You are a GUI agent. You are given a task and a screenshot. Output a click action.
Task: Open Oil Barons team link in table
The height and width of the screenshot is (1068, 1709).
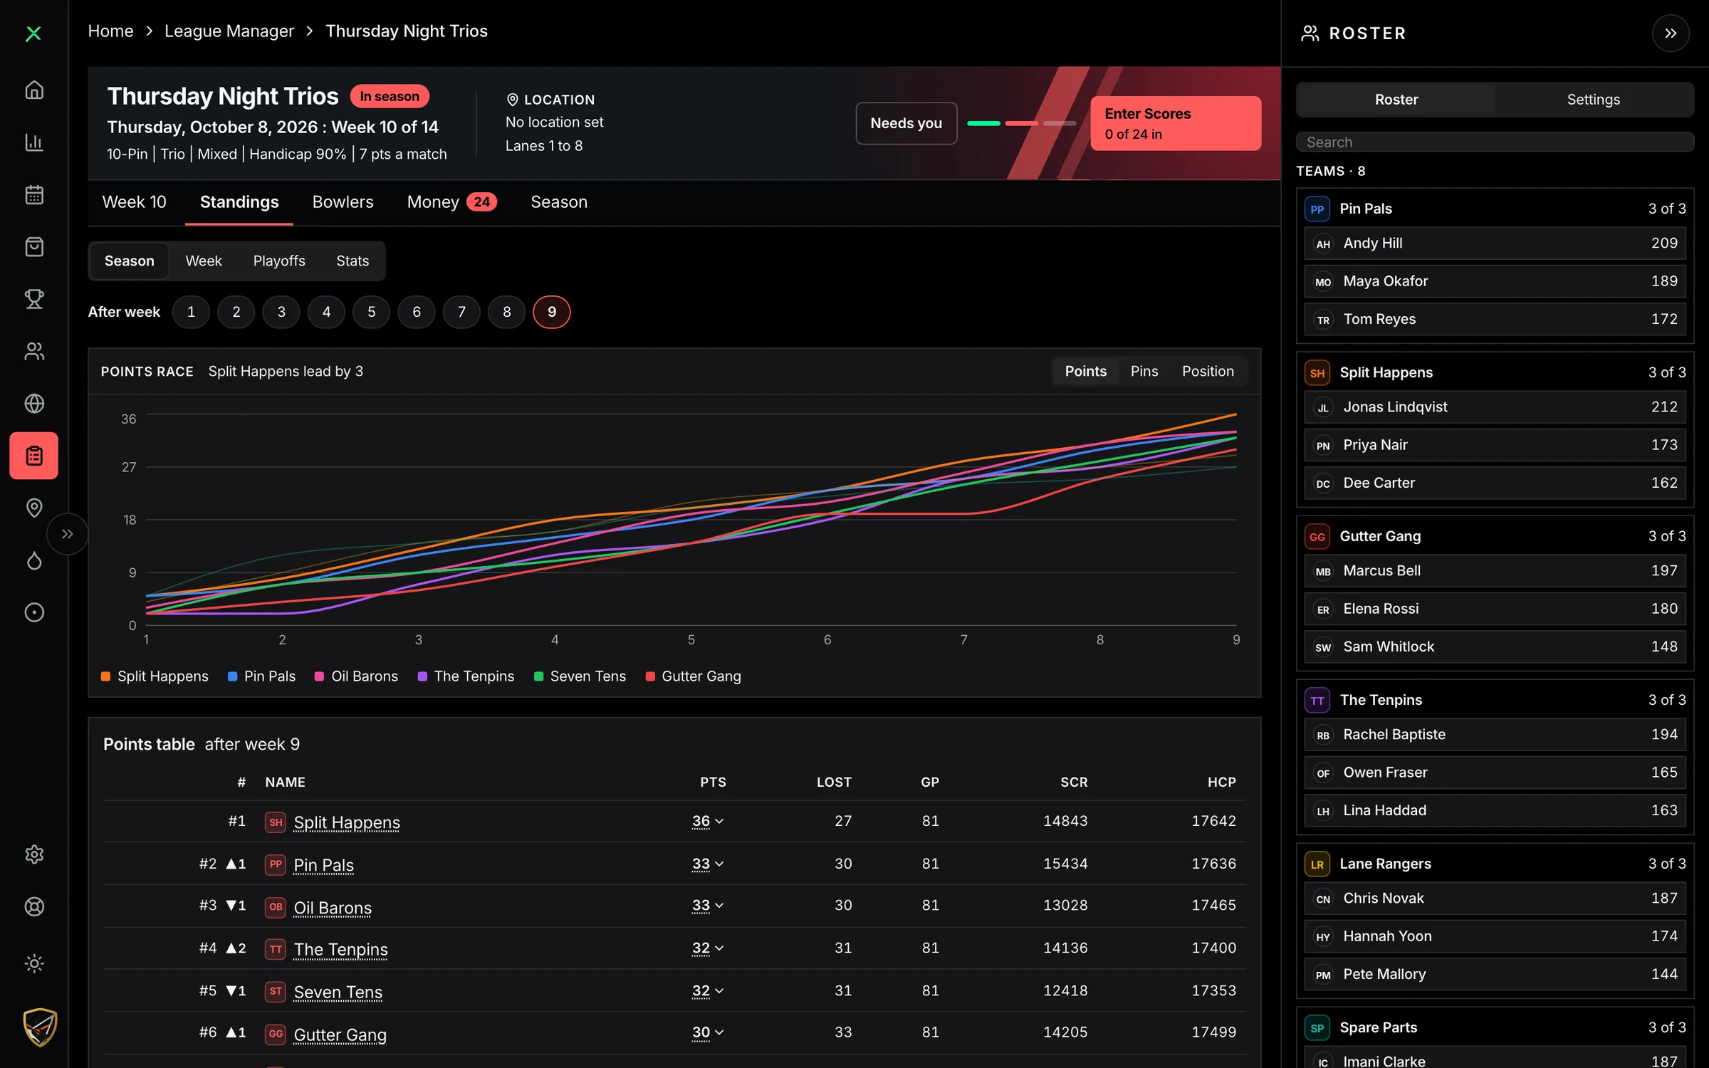pos(333,908)
